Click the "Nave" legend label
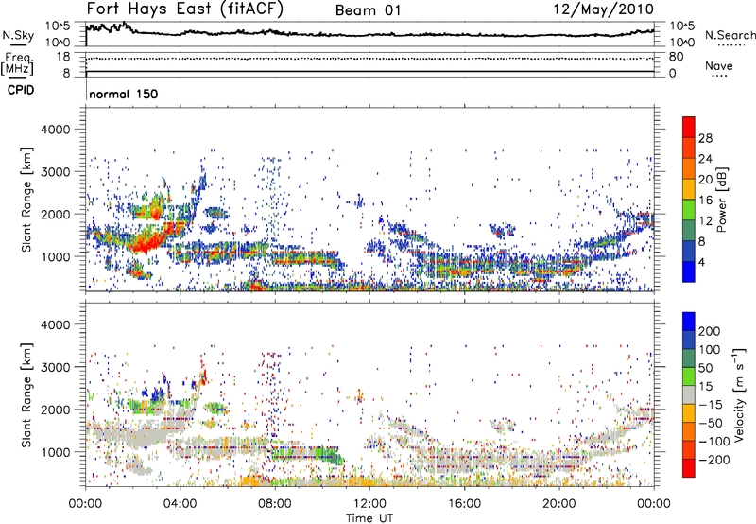Screen dimensions: 756x524 point(719,65)
